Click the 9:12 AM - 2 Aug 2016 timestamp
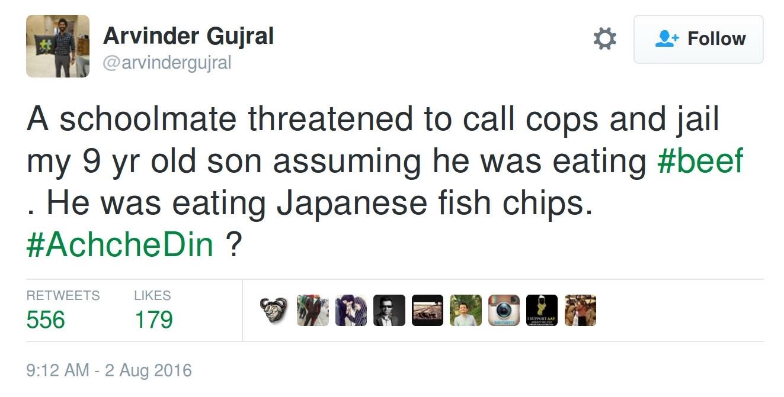Image resolution: width=784 pixels, height=397 pixels. coord(109,371)
